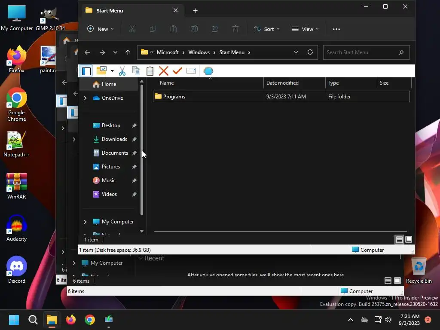Switch to large thumbnails view in status bar

[409, 239]
